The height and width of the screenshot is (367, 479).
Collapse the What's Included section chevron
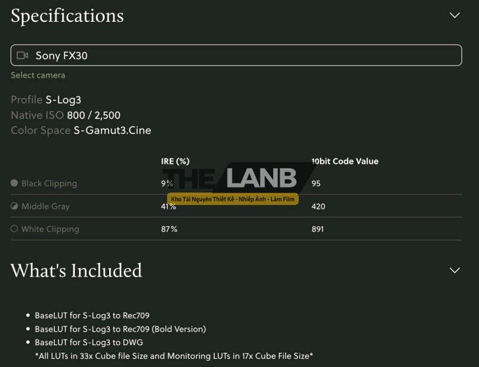(x=455, y=270)
